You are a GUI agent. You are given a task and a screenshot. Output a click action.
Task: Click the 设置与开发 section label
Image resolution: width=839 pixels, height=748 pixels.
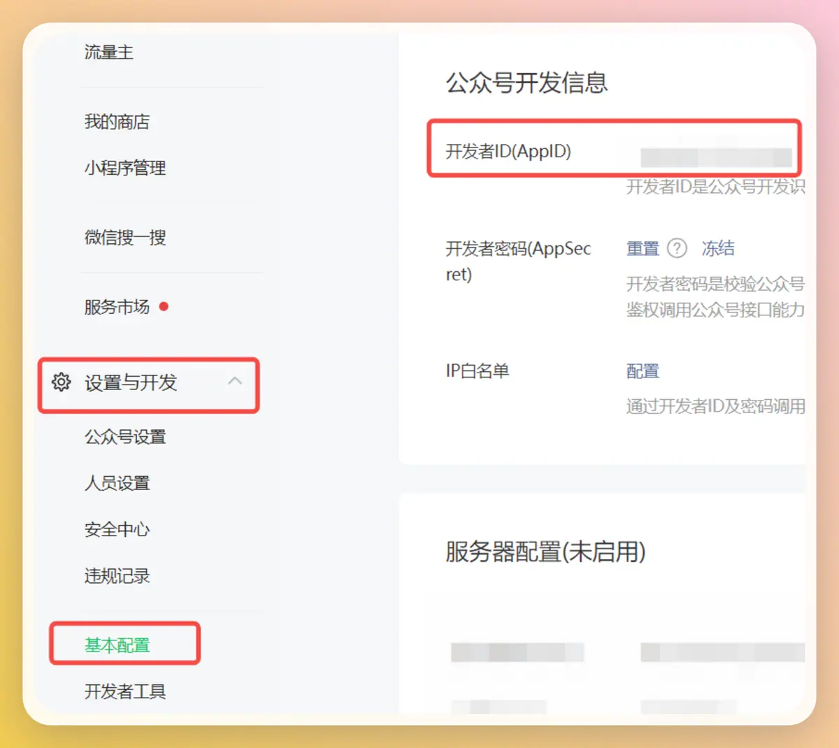[x=131, y=382]
